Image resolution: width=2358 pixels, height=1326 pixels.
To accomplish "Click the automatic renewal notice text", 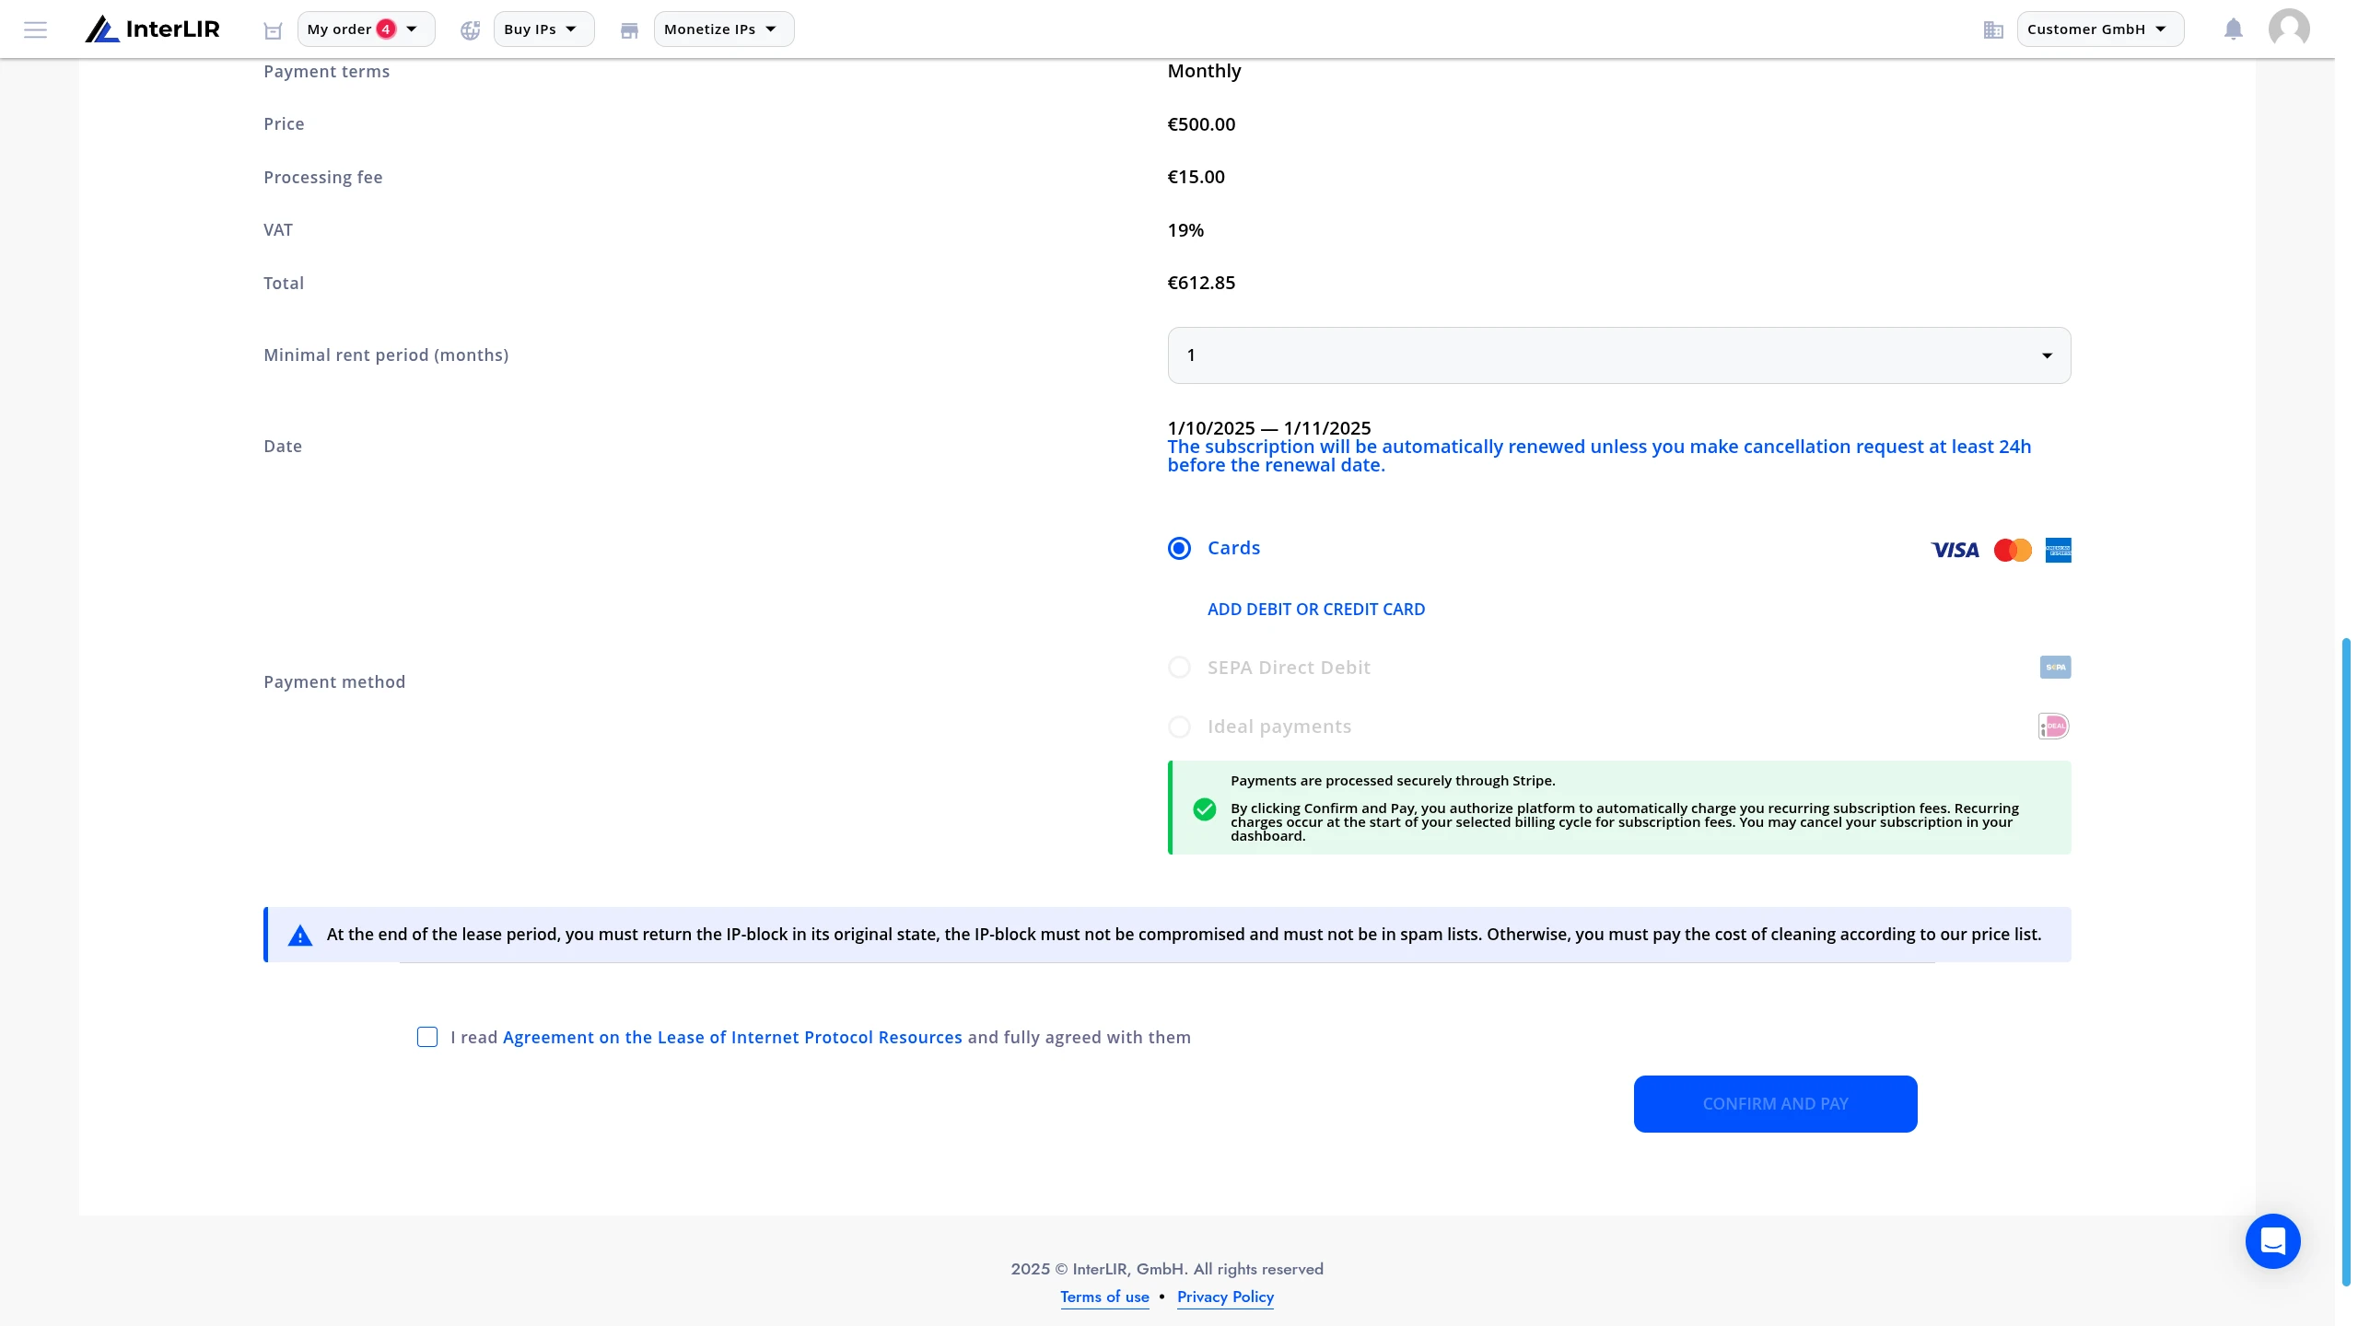I will [1599, 456].
